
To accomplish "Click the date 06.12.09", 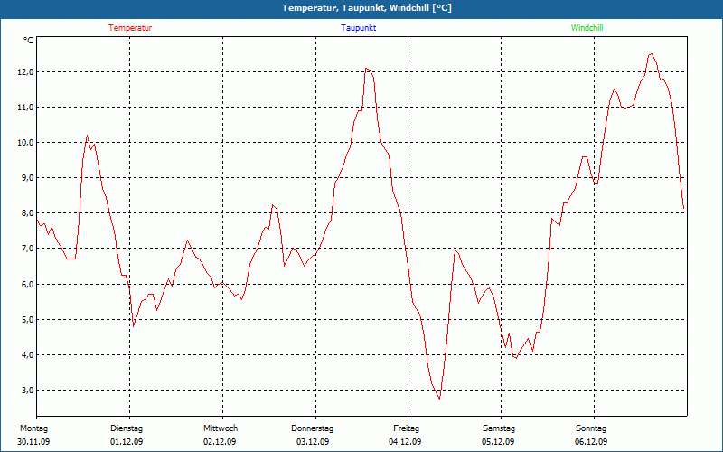I will [591, 442].
